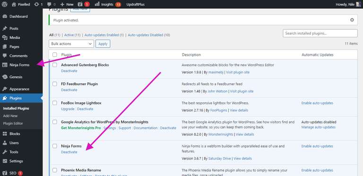Open UpdraftPlus menu in admin bar

pyautogui.click(x=136, y=4)
